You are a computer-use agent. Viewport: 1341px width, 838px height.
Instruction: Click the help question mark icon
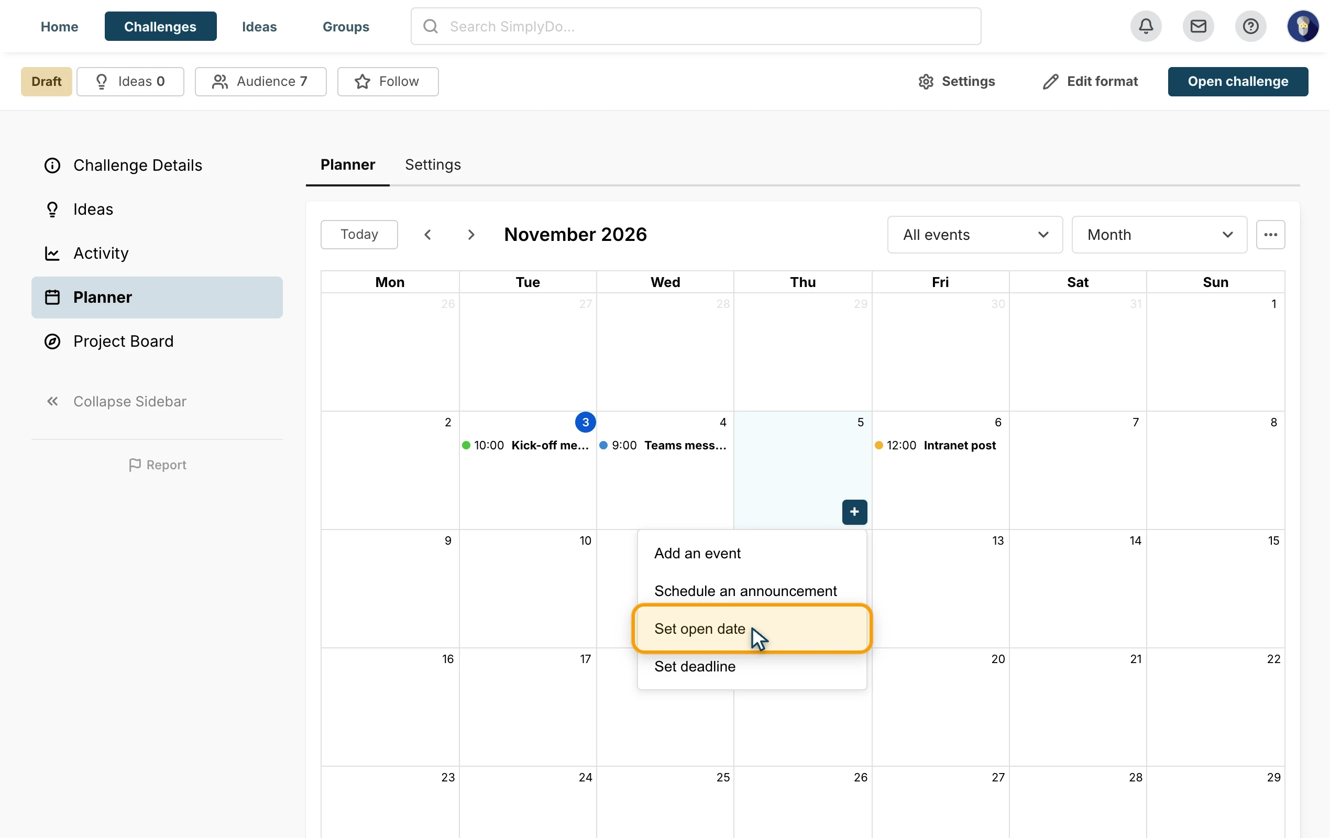click(1250, 26)
